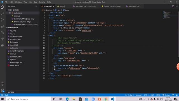Click the feedback icon in status bar

click(173, 95)
